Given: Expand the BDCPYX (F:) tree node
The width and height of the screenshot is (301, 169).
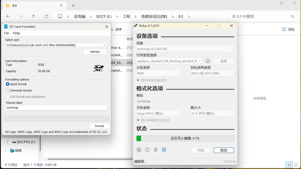Looking at the screenshot, I should pyautogui.click(x=7, y=142).
